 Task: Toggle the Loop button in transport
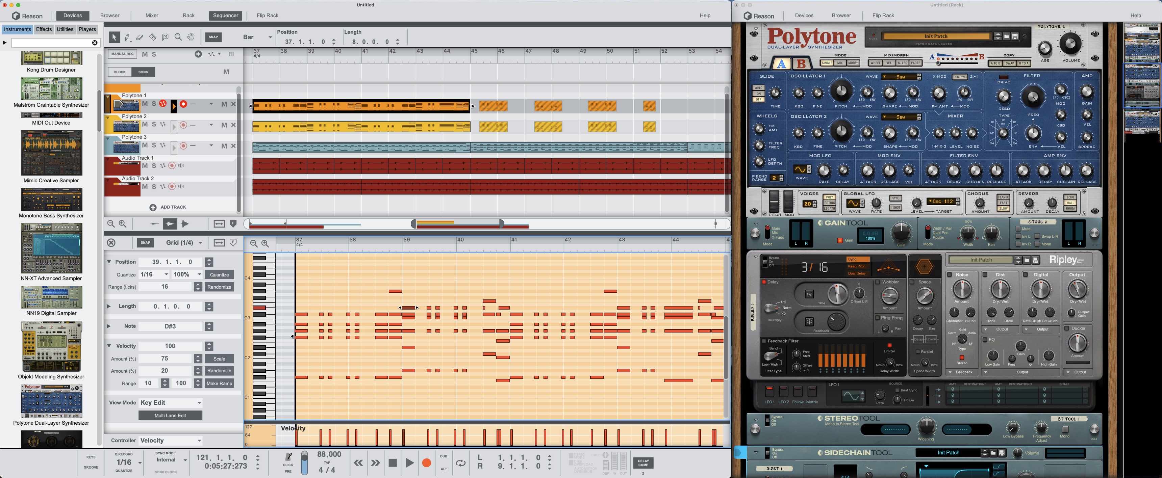pos(460,463)
